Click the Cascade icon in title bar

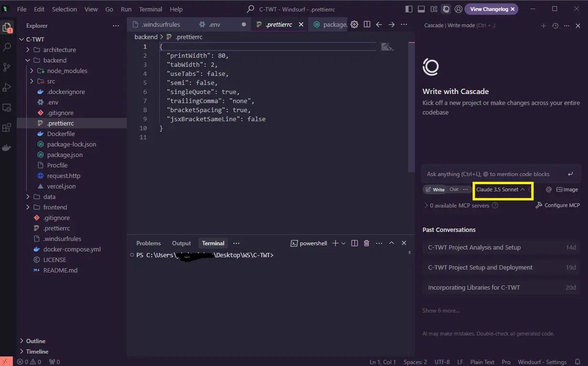446,9
